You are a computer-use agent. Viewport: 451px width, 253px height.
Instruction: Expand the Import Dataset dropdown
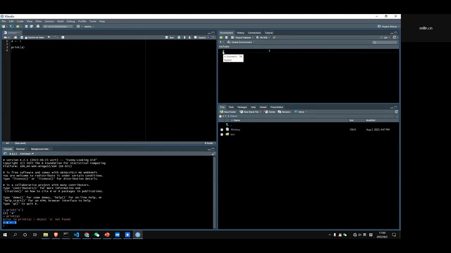tap(243, 37)
